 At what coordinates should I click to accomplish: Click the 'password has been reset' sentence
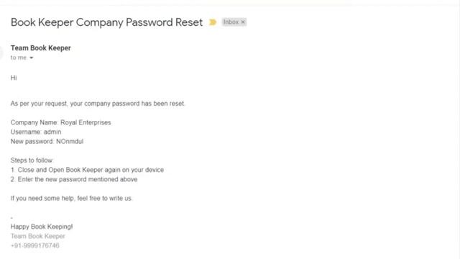[x=98, y=104]
